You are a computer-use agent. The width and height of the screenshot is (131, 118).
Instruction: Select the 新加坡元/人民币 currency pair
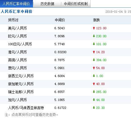(21, 84)
